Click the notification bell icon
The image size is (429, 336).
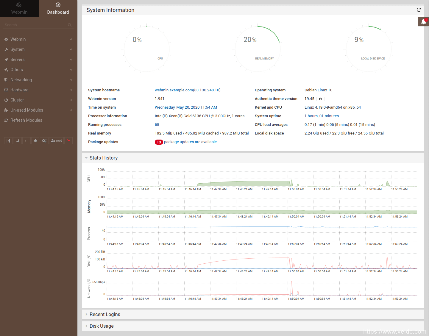[423, 22]
